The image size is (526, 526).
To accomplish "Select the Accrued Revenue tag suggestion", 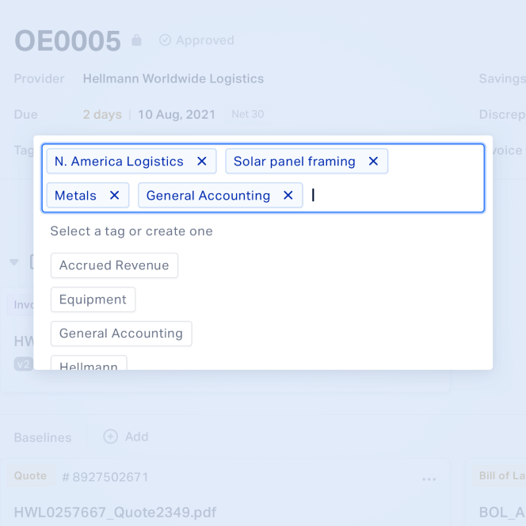I will tap(114, 265).
